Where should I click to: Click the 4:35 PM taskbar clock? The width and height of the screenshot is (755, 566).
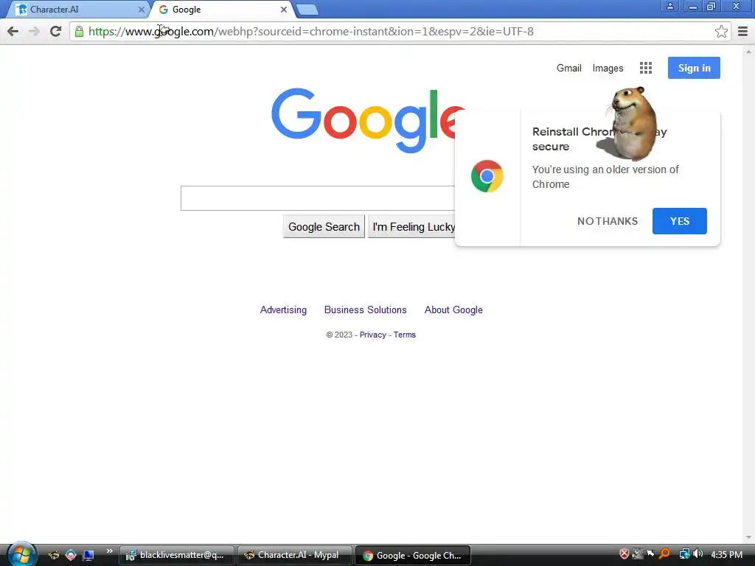tap(726, 554)
